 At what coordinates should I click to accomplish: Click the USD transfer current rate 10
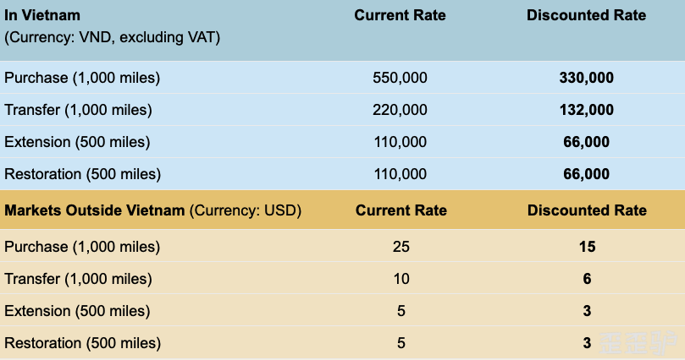(x=401, y=279)
